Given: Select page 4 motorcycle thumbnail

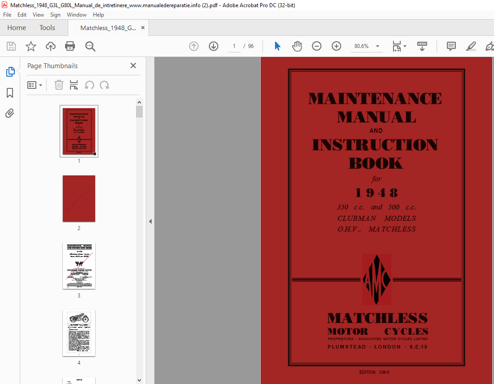Looking at the screenshot, I should [79, 333].
